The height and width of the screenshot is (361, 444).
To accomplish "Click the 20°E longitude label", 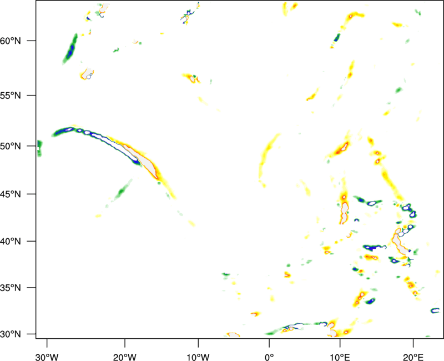I will click(413, 357).
